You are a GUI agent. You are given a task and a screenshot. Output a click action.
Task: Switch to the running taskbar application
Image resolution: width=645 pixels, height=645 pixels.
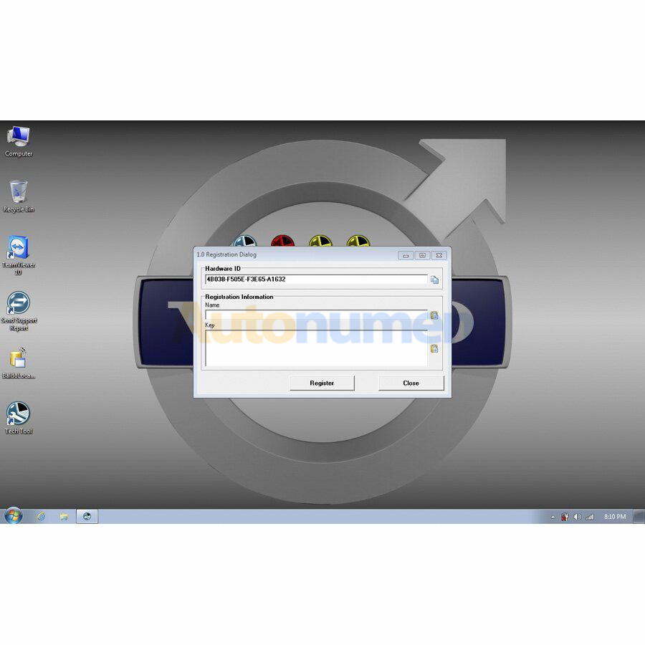87,516
